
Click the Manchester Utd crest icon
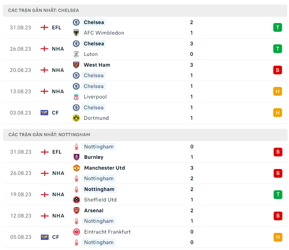click(77, 168)
